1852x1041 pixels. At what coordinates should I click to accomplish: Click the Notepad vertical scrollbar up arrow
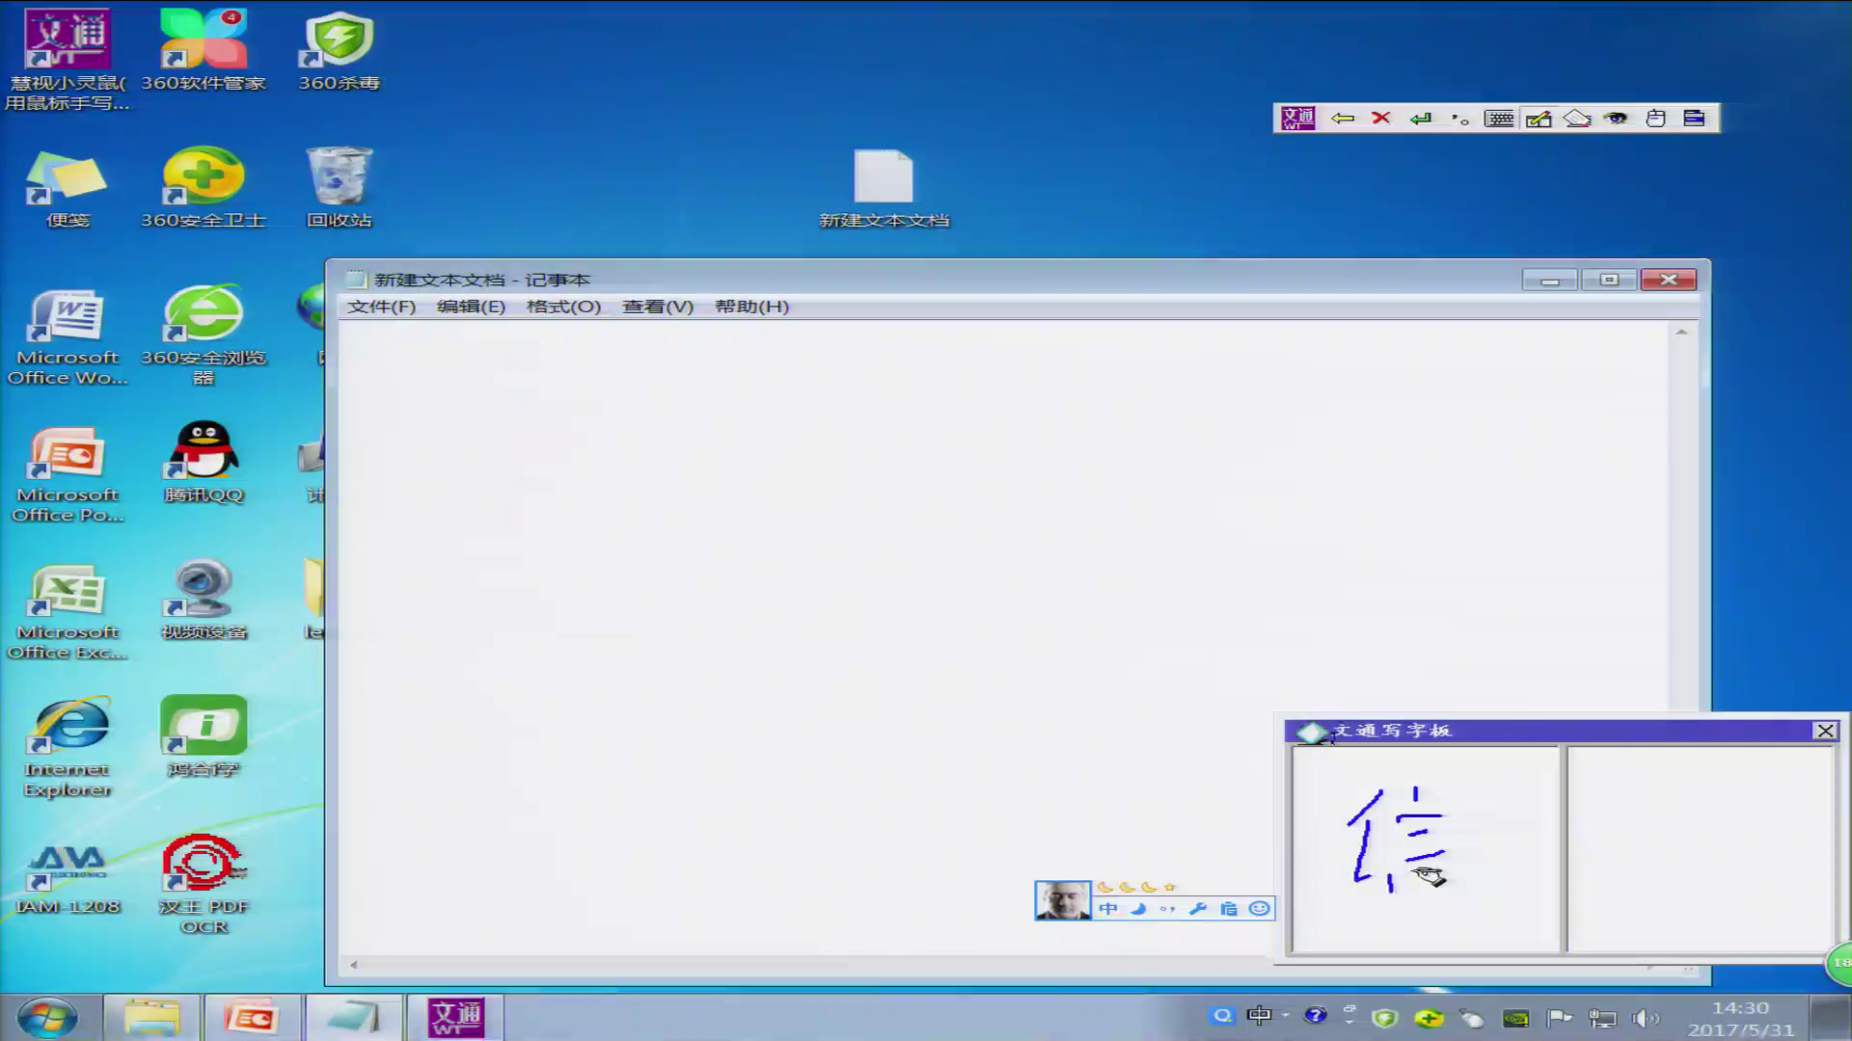1681,333
